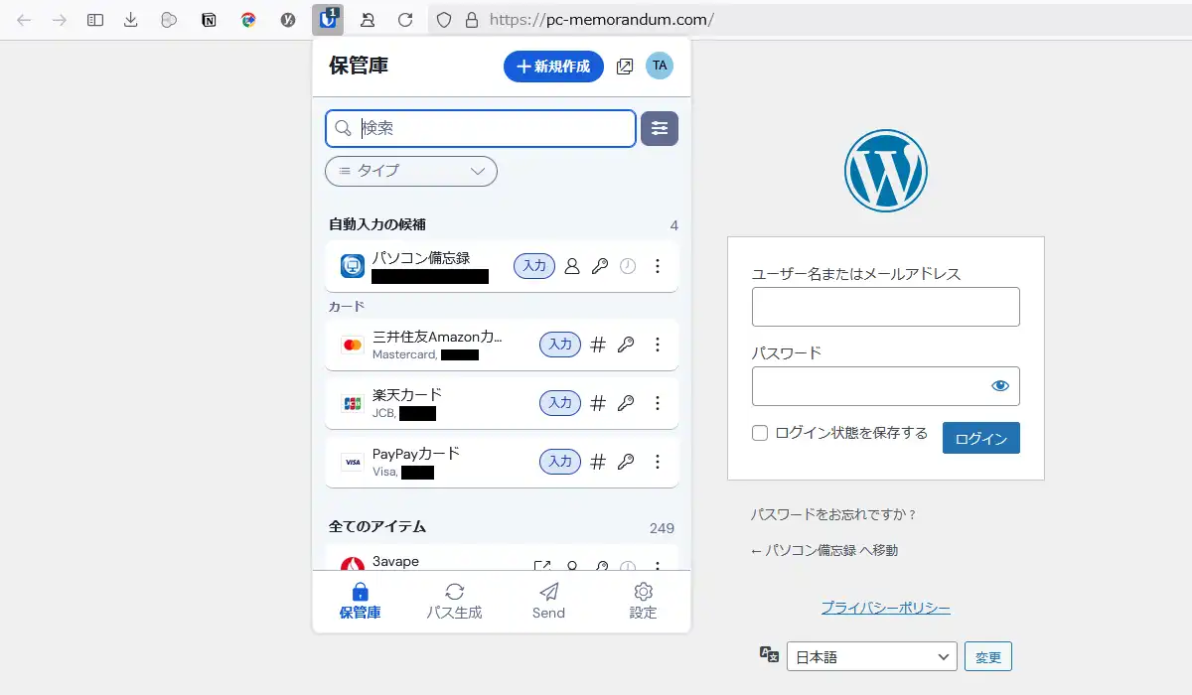Copy password key icon for パソコン備忘録
Viewport: 1192px width, 695px height.
pyautogui.click(x=599, y=266)
